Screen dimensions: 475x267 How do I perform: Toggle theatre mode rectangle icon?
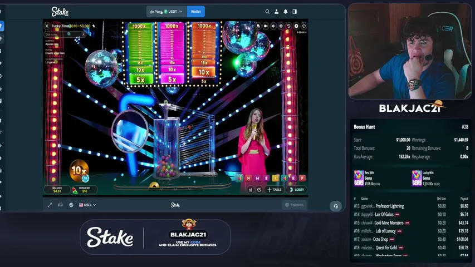(x=60, y=205)
